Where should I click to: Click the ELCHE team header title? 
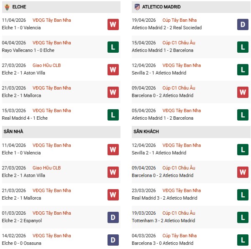click(19, 7)
